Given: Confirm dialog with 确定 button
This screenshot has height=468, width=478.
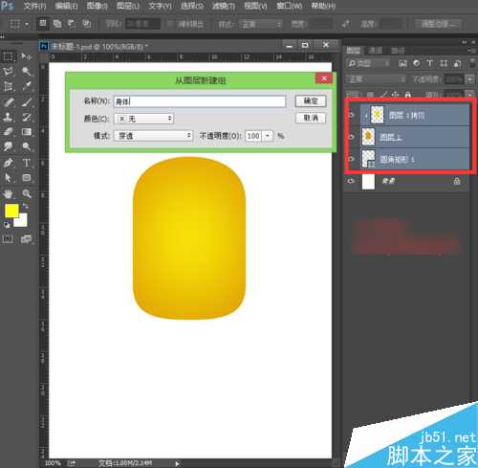Looking at the screenshot, I should coord(311,100).
